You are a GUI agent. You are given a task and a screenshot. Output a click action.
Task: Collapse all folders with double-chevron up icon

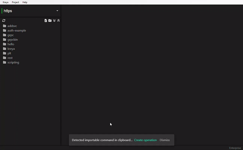click(x=58, y=21)
